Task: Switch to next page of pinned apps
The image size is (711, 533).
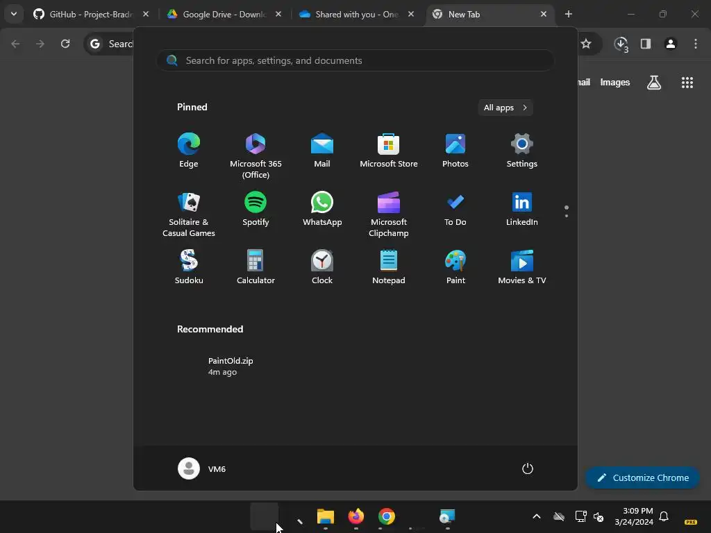Action: [x=567, y=215]
